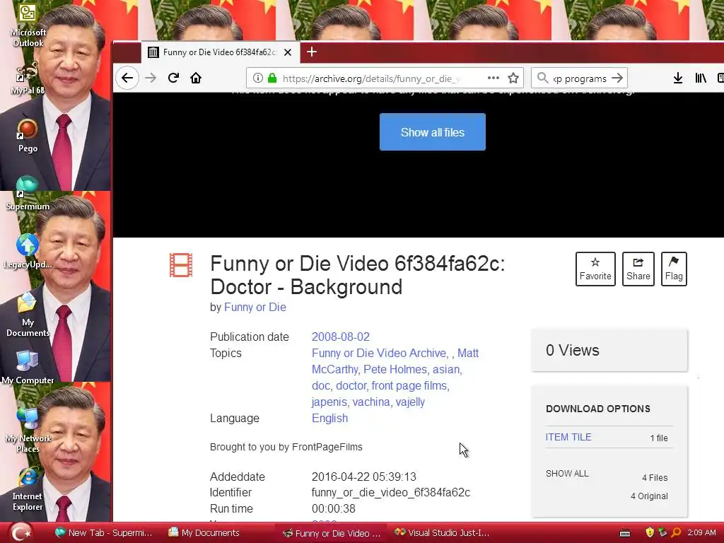Switch to Visual Studio Just-In-Time taskbar window
Image resolution: width=724 pixels, height=543 pixels.
point(442,533)
